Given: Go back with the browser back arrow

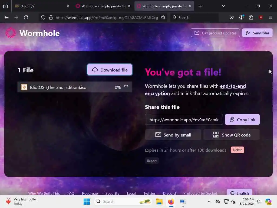Looking at the screenshot, I should tap(6, 17).
